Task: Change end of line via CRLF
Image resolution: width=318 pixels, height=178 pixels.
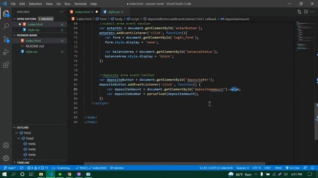Action: pos(267,168)
